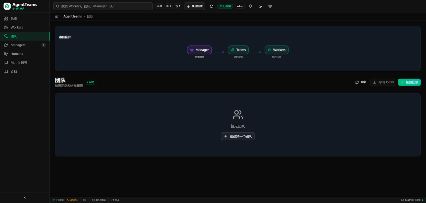Focus the search Workers、团队、Manager field
Image resolution: width=426 pixels, height=203 pixels.
(103, 6)
